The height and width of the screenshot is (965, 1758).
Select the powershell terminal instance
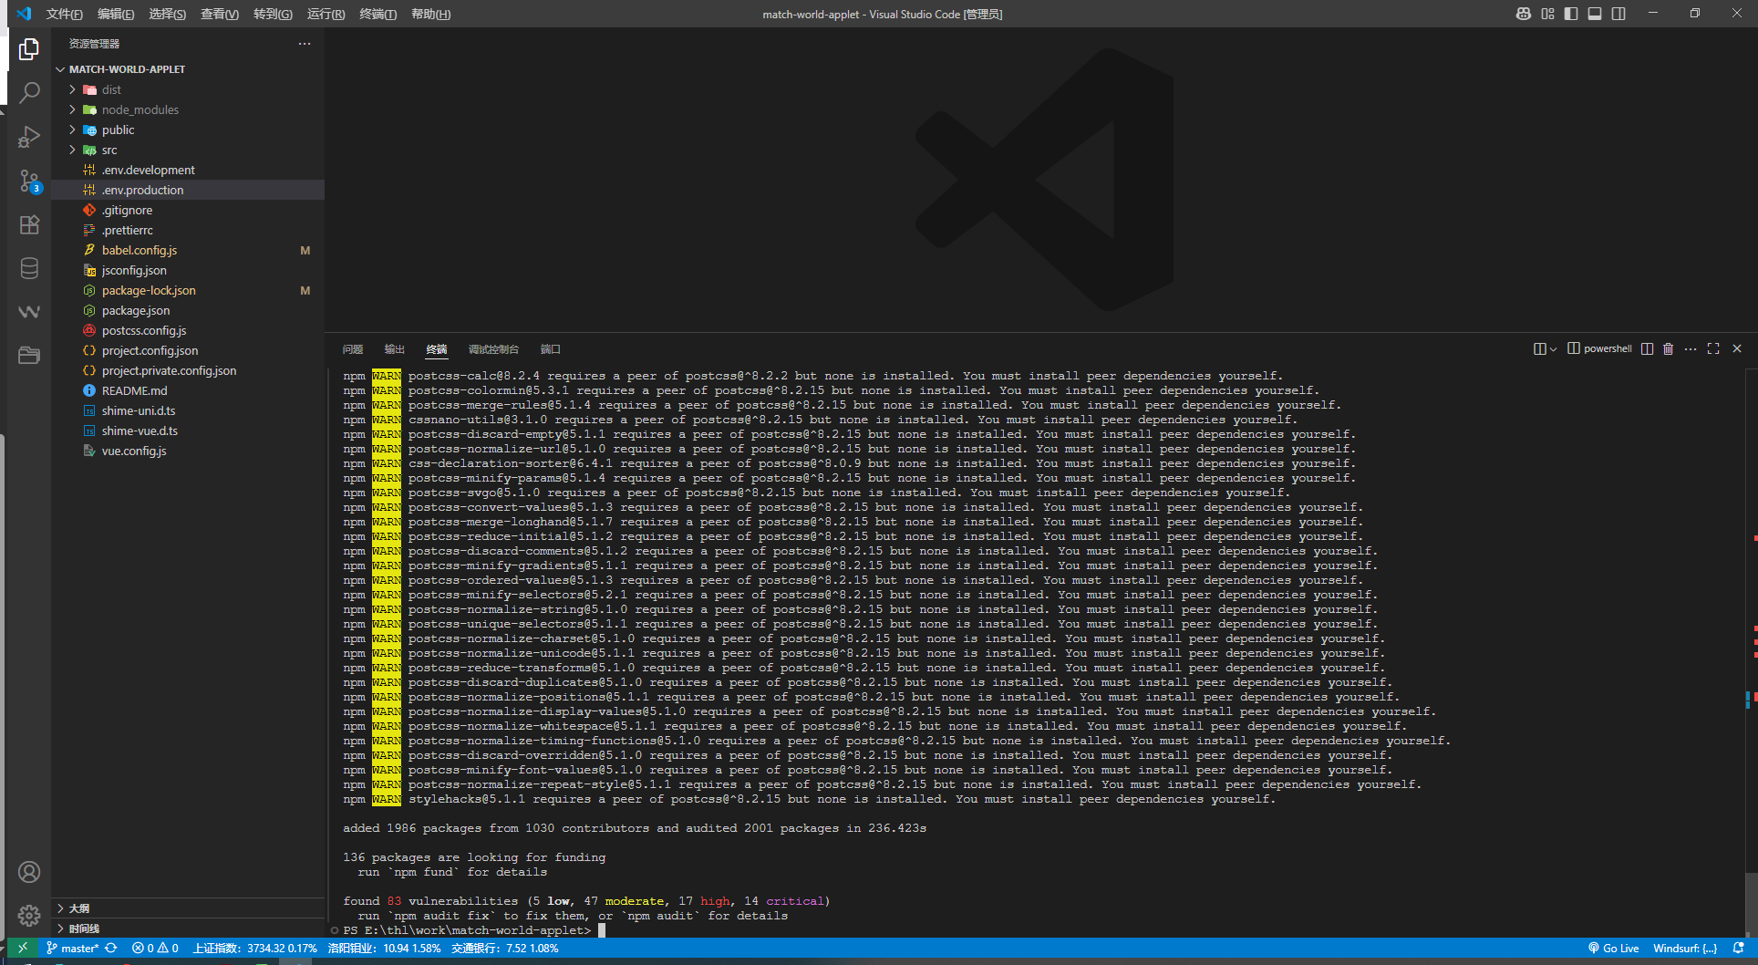point(1599,348)
